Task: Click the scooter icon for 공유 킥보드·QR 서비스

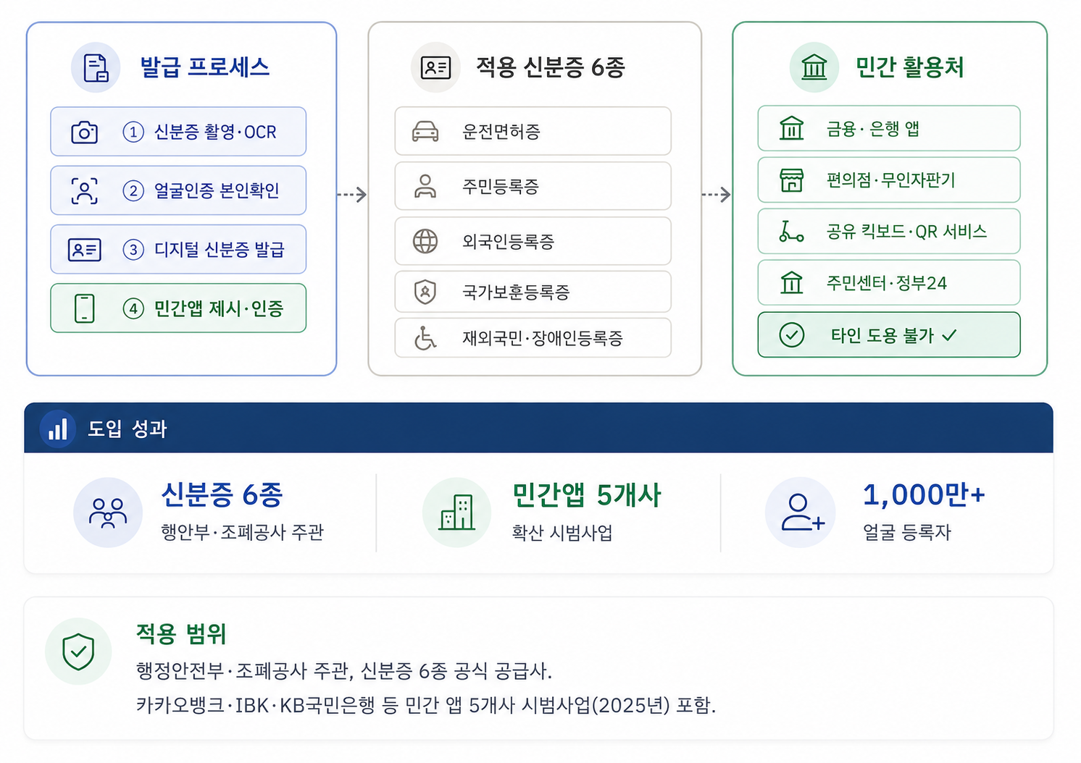Action: (791, 232)
